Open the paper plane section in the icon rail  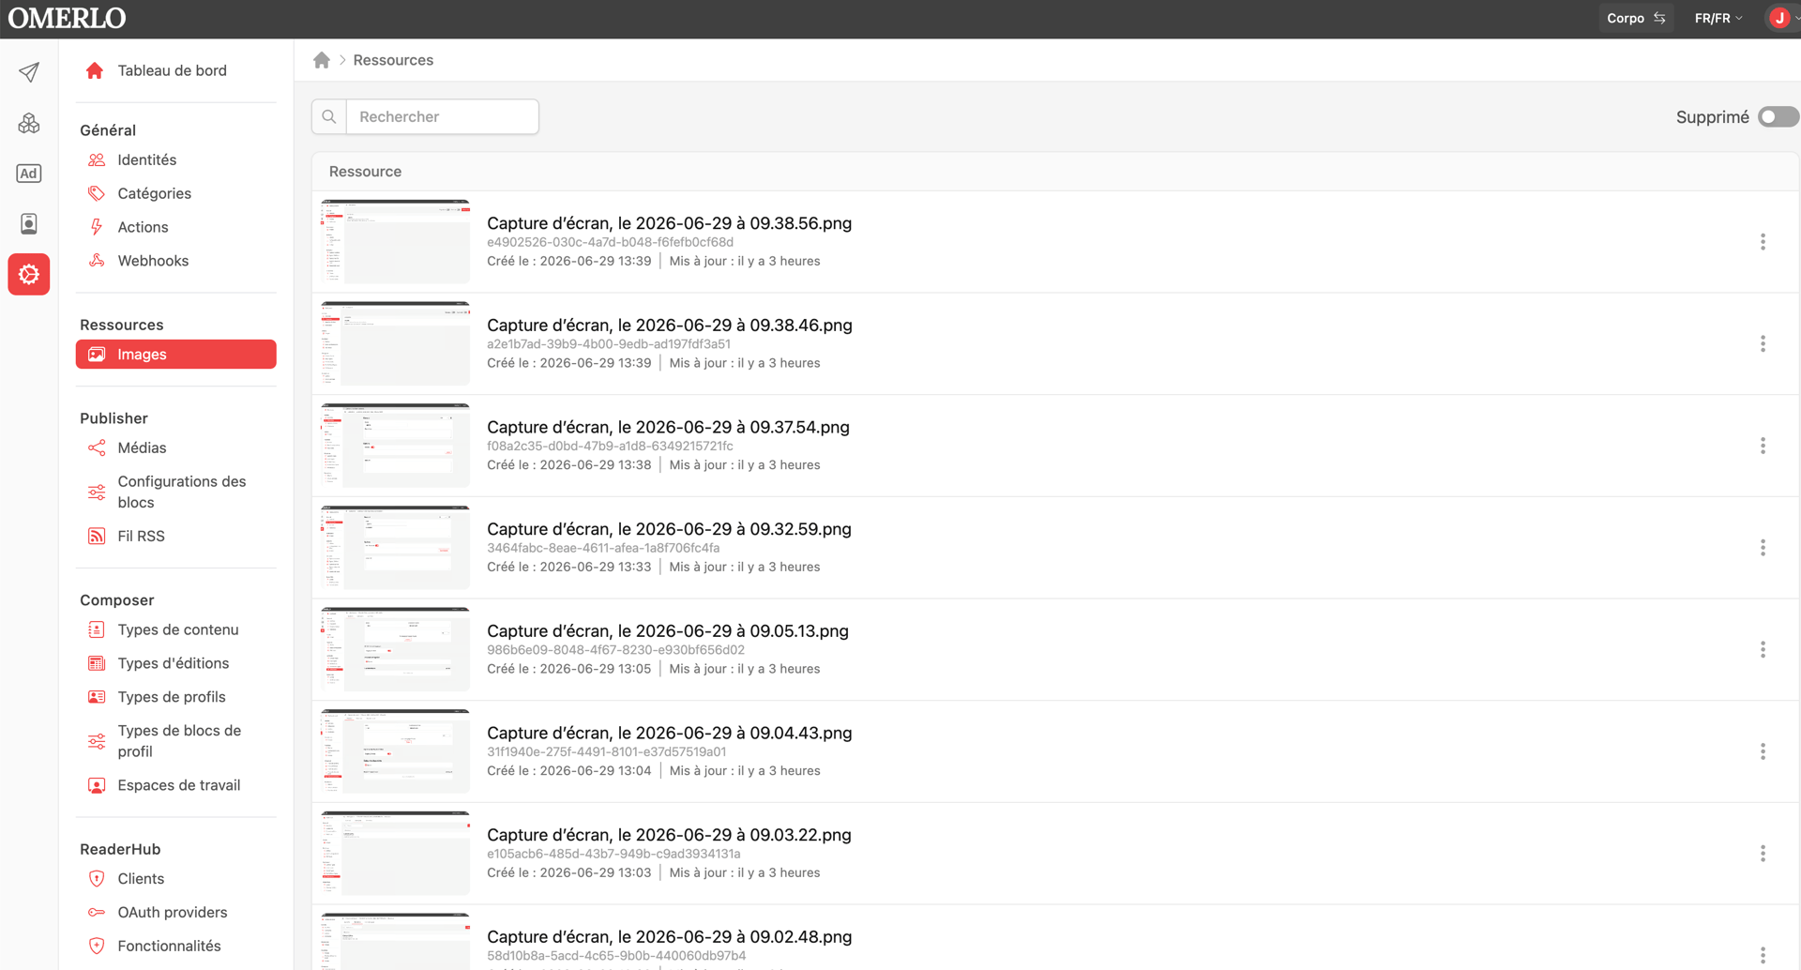29,72
